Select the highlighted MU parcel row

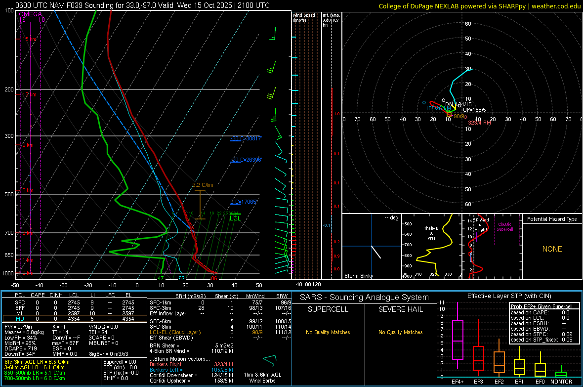[75, 319]
